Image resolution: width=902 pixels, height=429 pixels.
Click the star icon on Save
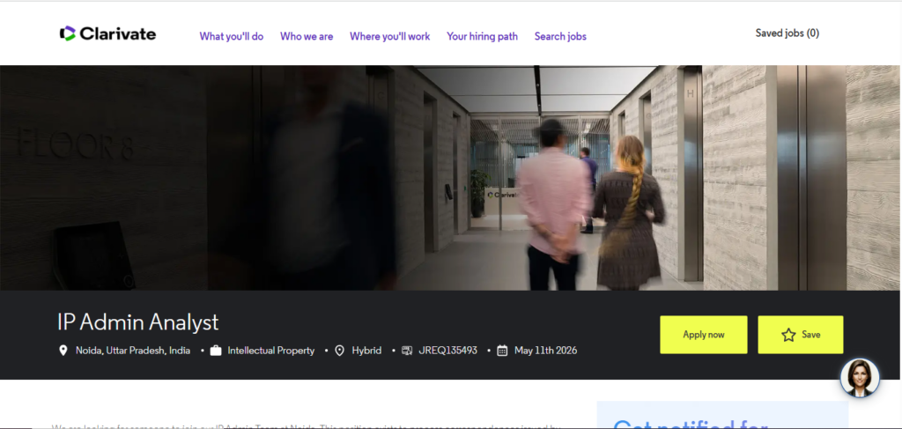(788, 335)
